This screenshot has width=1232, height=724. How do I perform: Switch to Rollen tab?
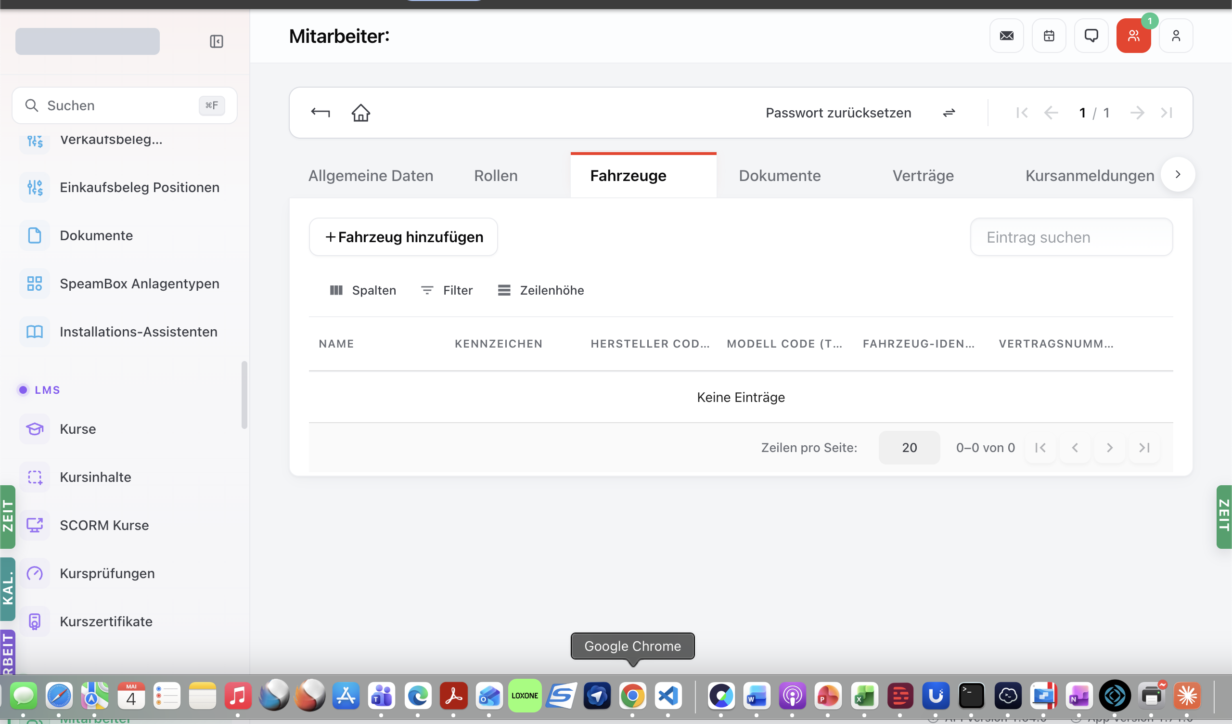click(496, 176)
